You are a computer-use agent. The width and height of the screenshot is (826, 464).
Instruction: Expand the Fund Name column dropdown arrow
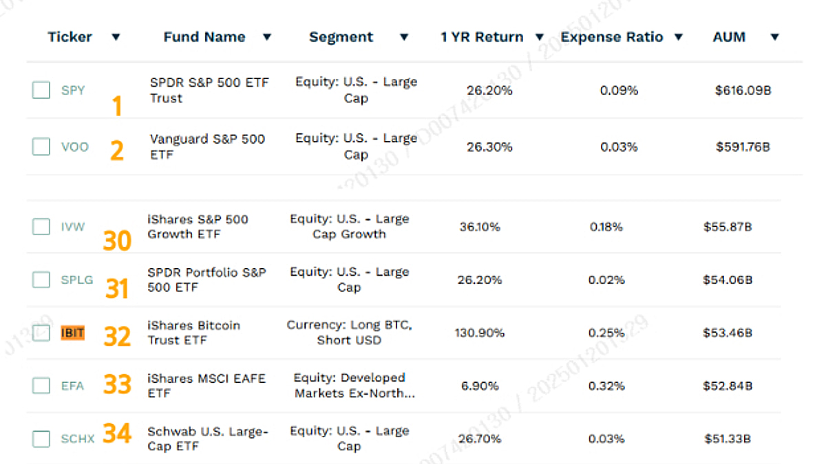click(x=267, y=37)
